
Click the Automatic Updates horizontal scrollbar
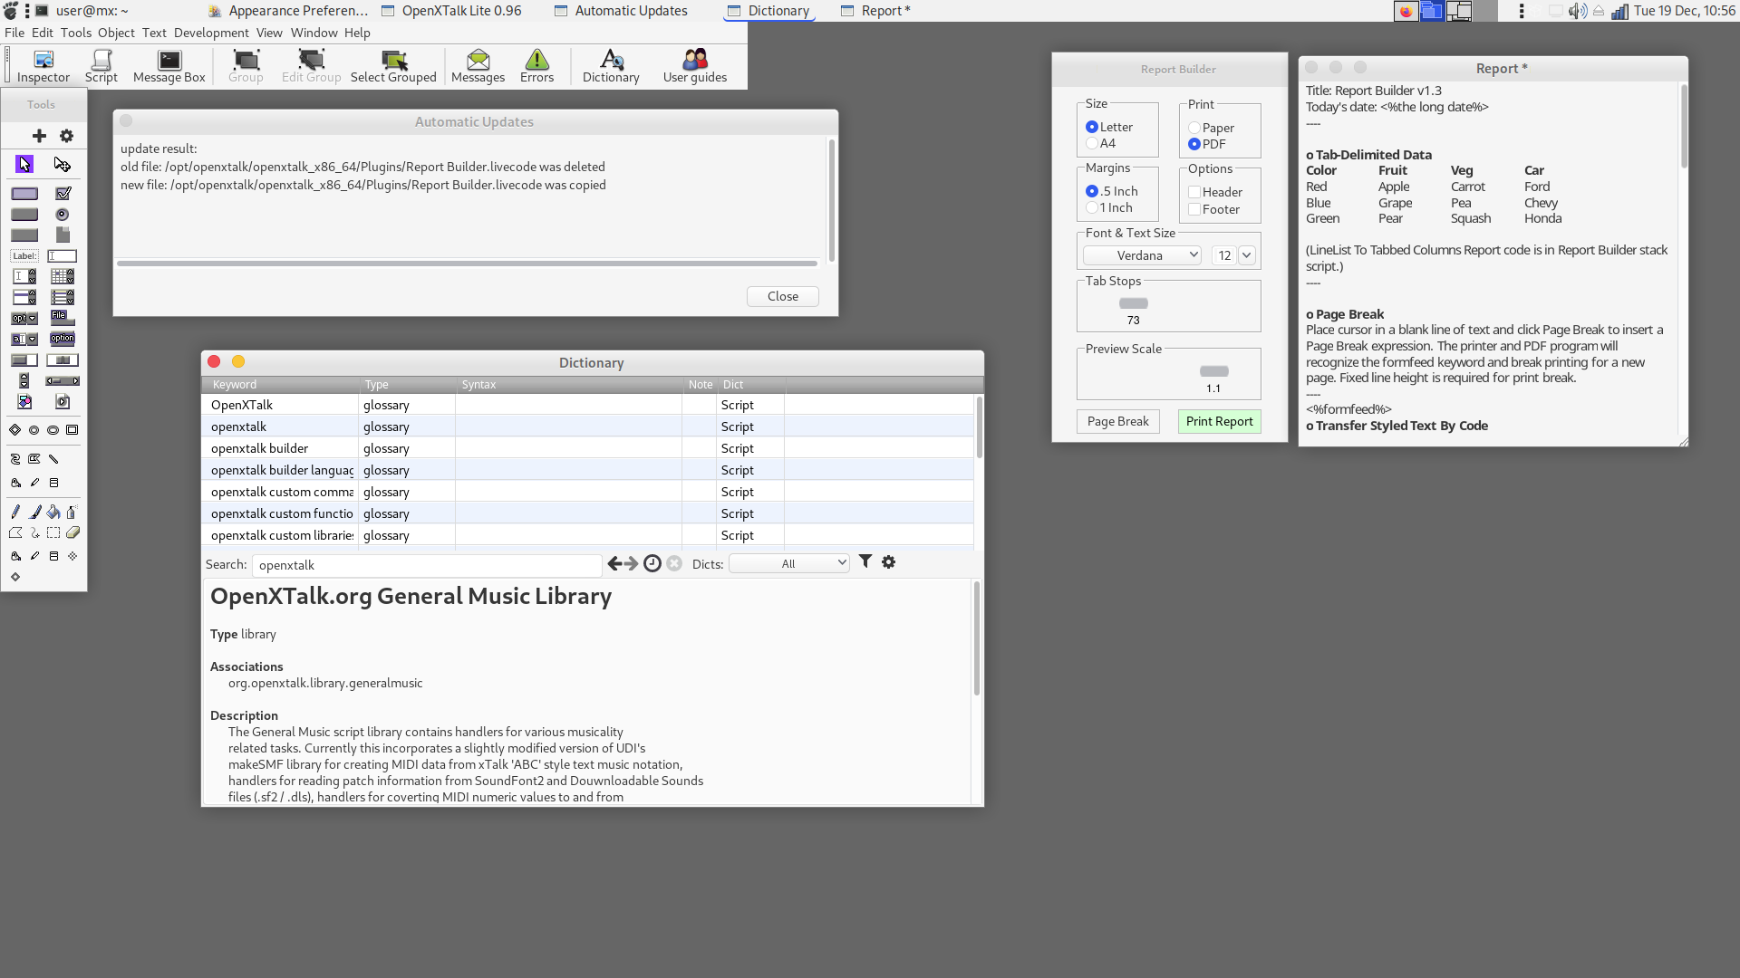[x=467, y=264]
